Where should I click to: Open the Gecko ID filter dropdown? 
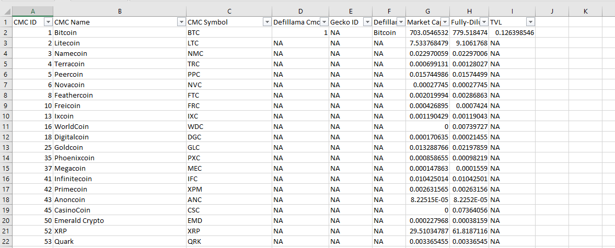367,22
